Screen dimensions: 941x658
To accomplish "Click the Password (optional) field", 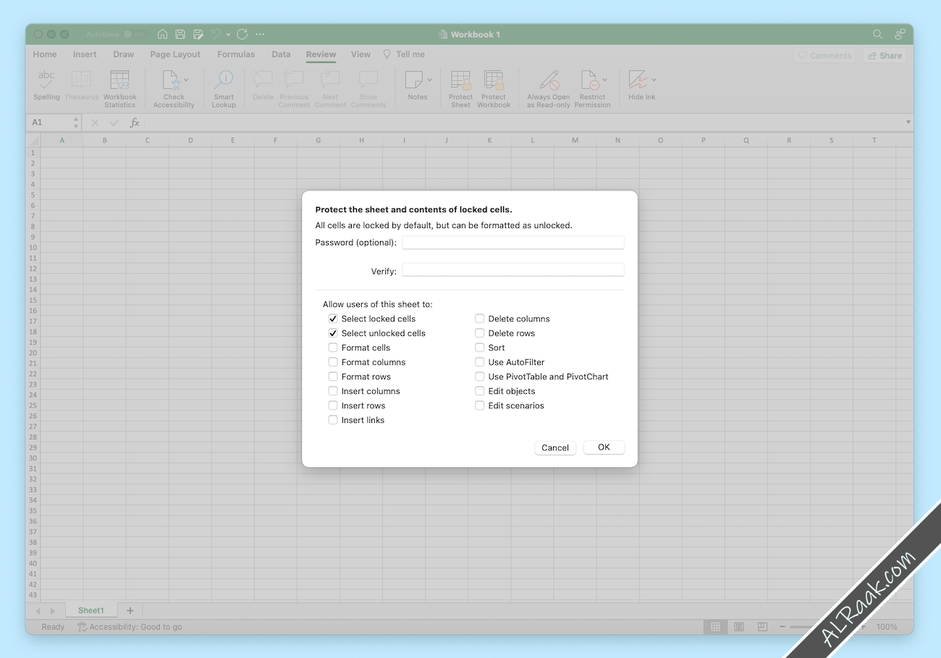I will pos(513,242).
